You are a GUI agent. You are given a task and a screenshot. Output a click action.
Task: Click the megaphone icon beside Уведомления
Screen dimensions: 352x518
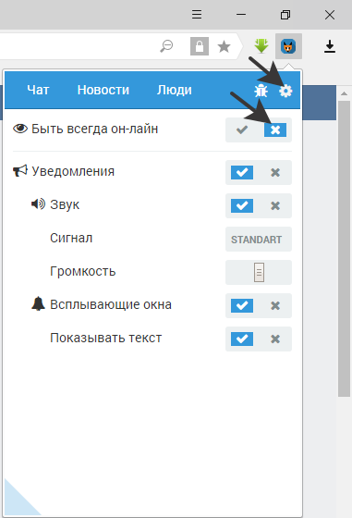pos(19,171)
